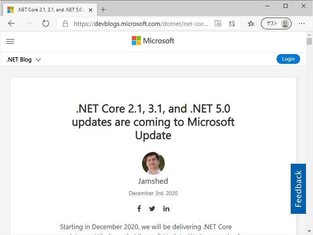Click the author name Jamshed
The width and height of the screenshot is (313, 235).
[x=153, y=181]
